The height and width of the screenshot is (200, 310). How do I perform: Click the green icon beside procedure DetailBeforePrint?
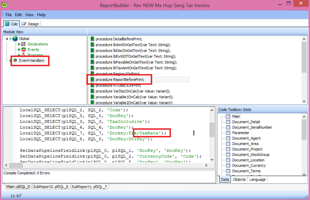point(92,39)
